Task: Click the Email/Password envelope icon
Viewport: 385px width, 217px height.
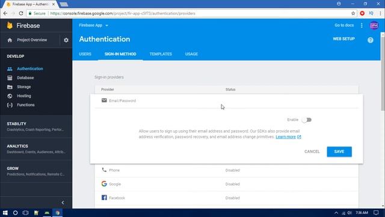Action: 104,101
